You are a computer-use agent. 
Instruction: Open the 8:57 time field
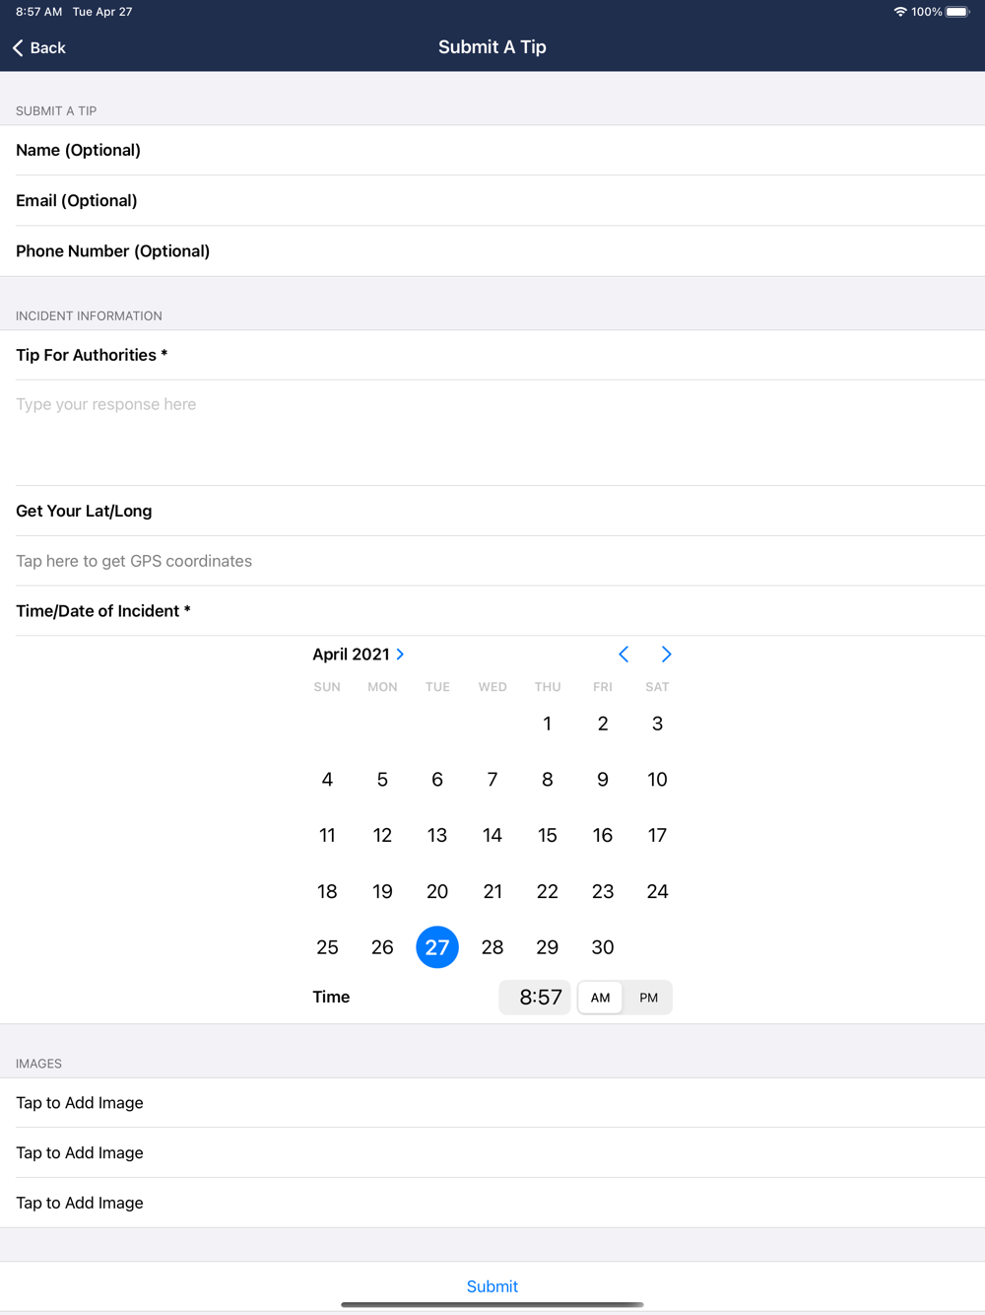pyautogui.click(x=535, y=998)
